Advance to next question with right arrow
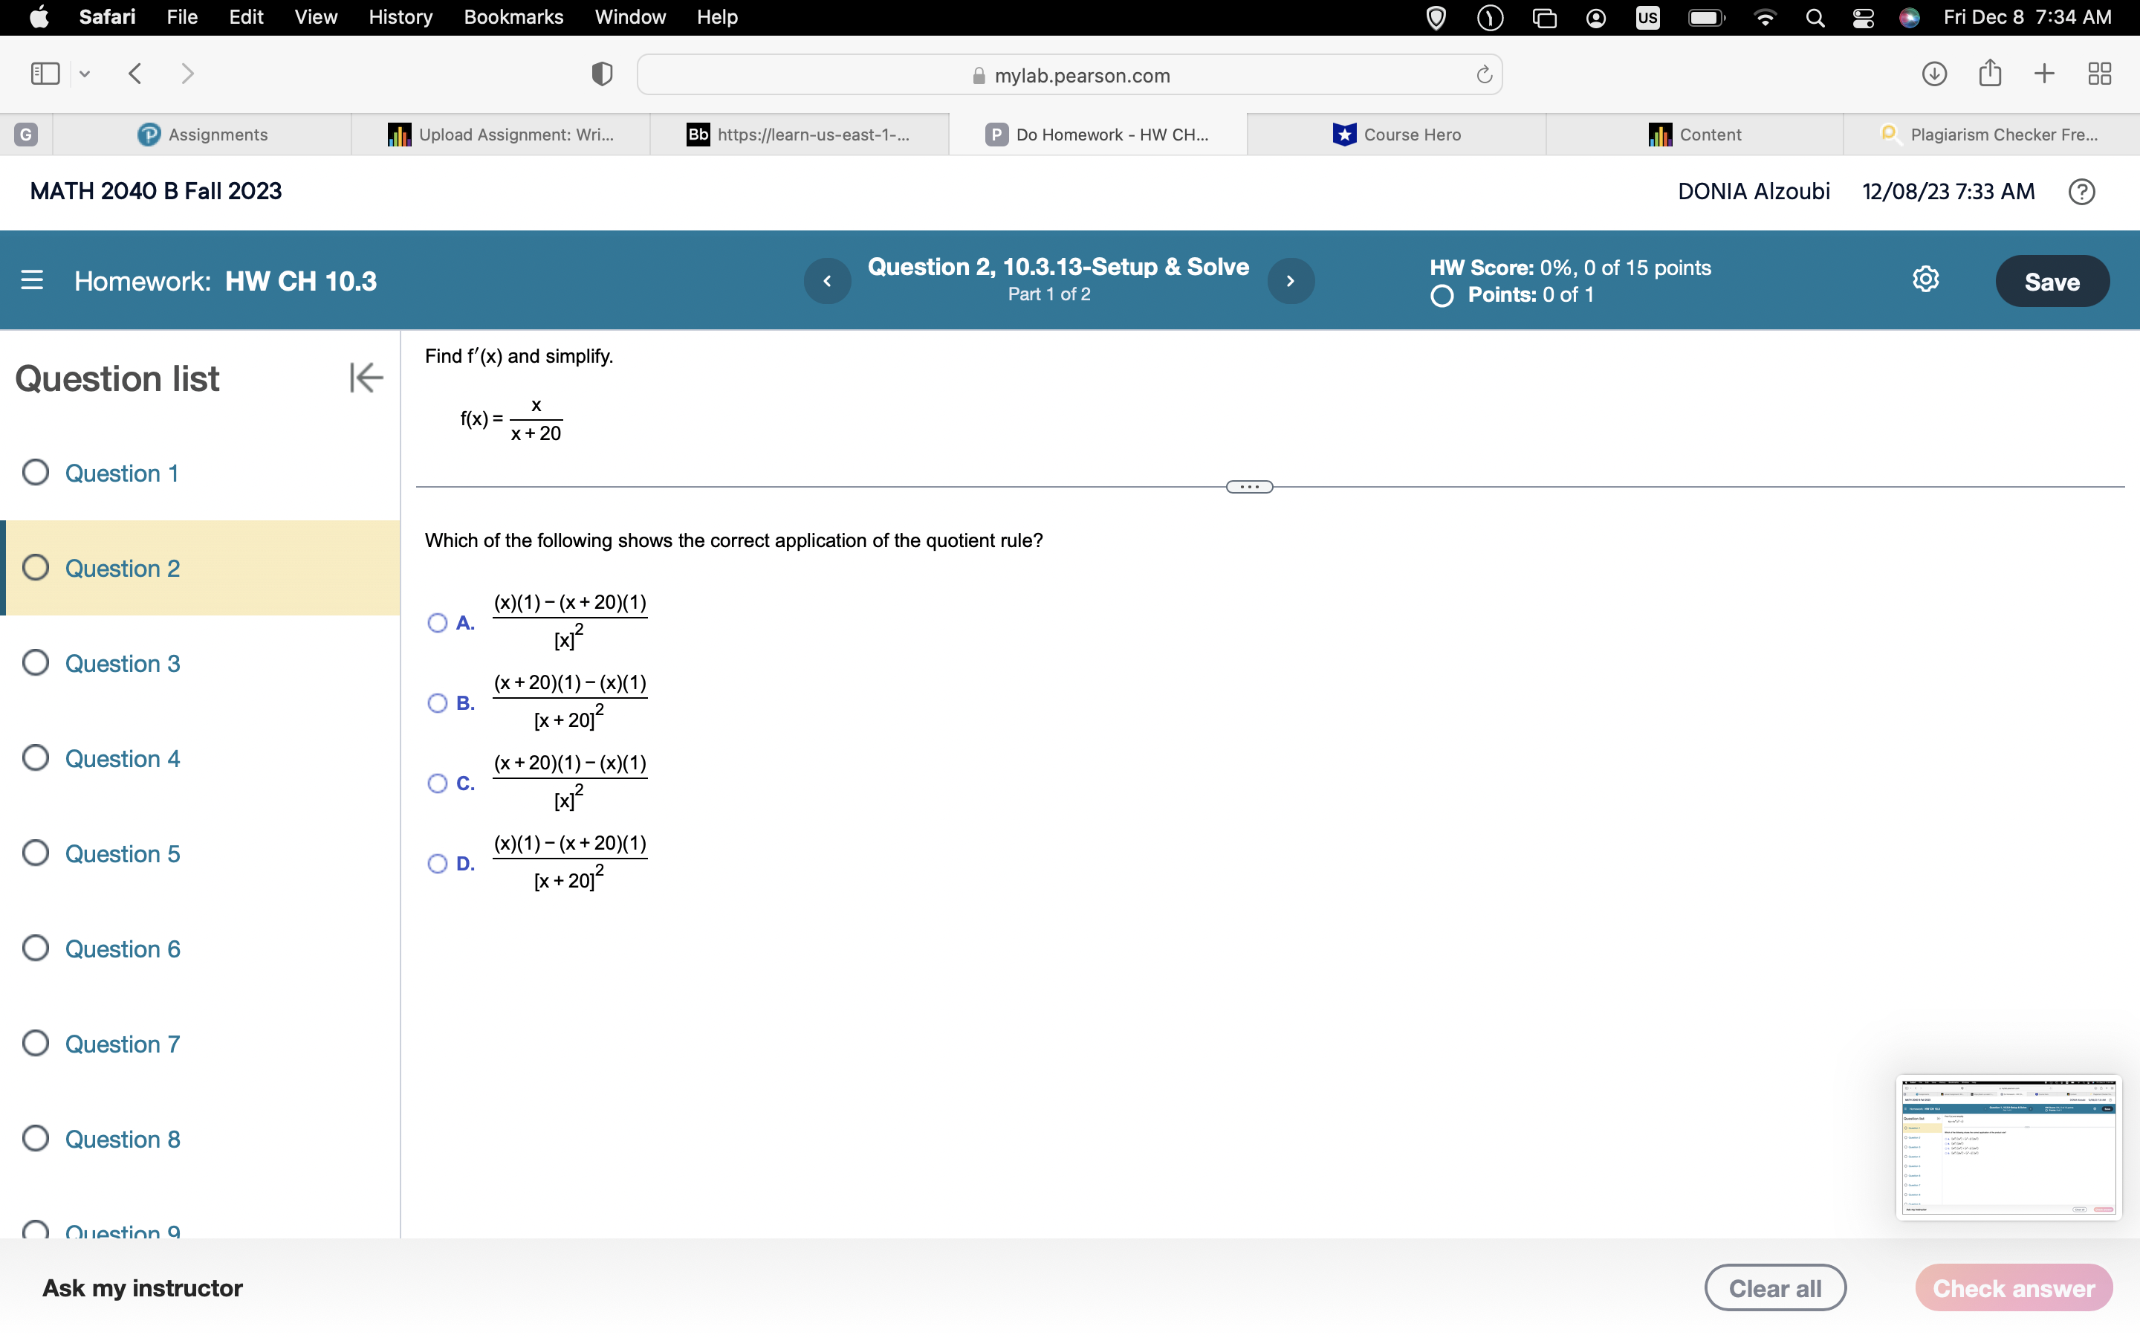Viewport: 2140px width, 1338px height. (1291, 280)
